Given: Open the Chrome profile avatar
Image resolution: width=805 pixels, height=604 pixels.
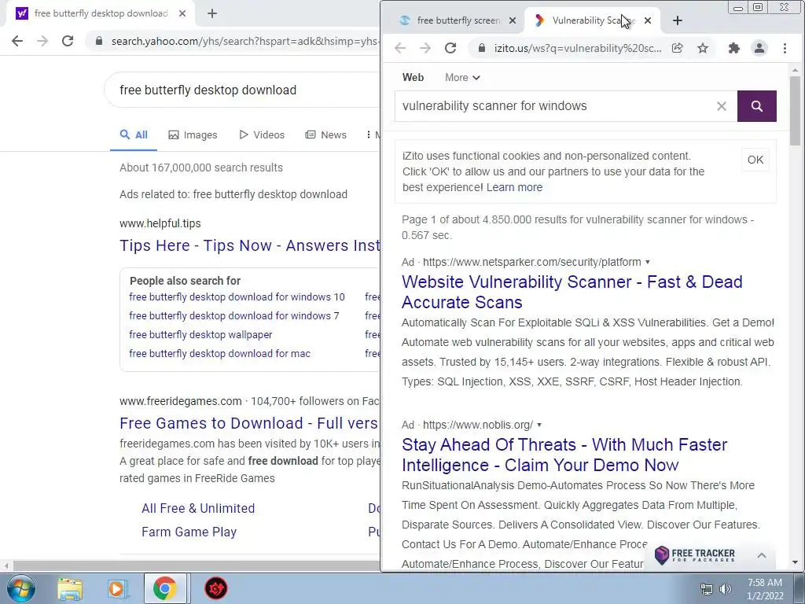Looking at the screenshot, I should 759,48.
